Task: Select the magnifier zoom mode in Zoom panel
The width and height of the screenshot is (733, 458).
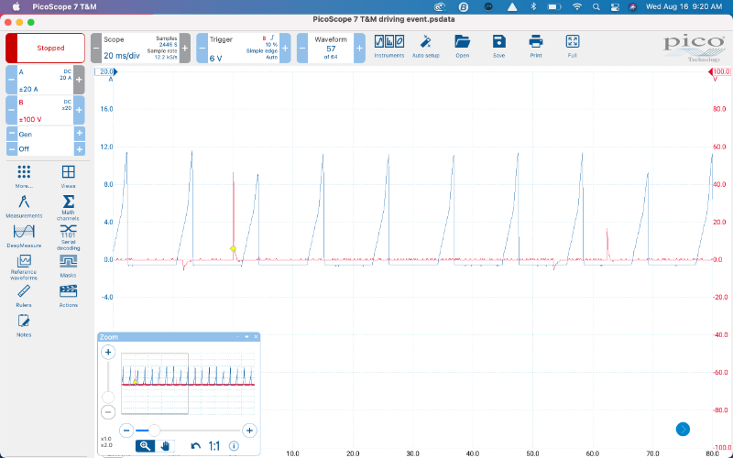Action: pyautogui.click(x=145, y=446)
